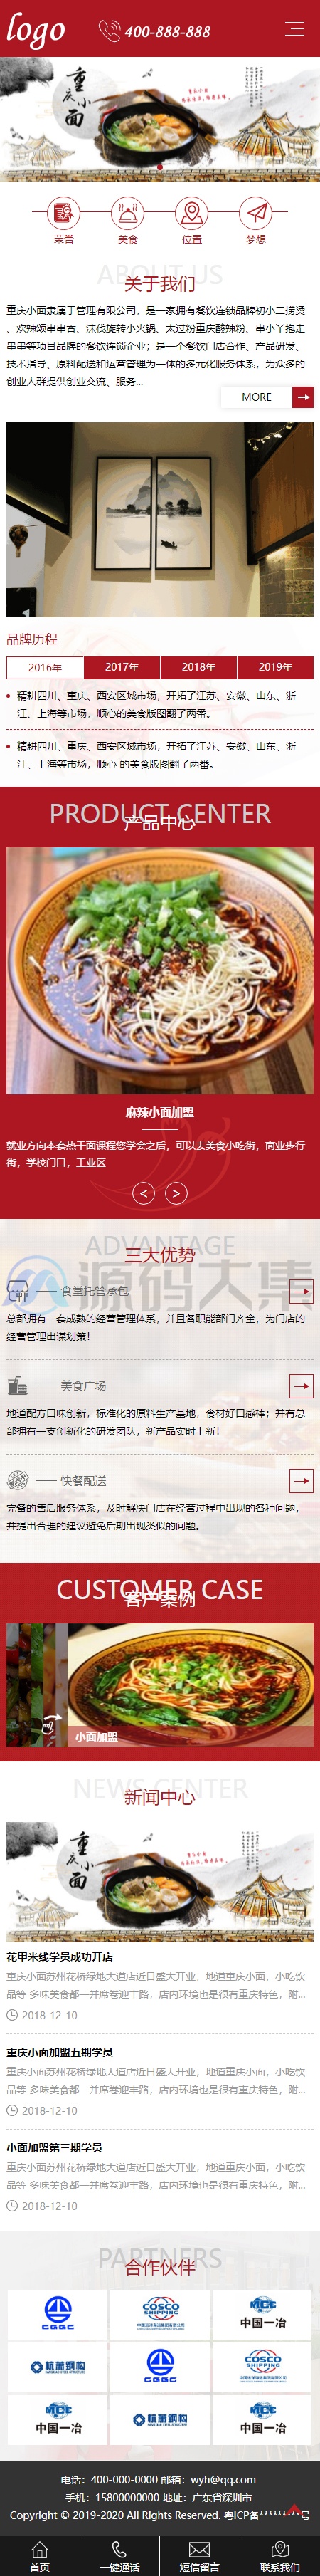This screenshot has height=2576, width=320.
Task: Open the 位置 location icon
Action: tap(192, 213)
